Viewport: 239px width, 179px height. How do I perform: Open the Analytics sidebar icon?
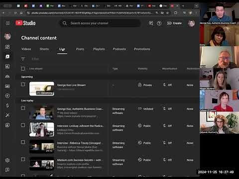[x=7, y=67]
